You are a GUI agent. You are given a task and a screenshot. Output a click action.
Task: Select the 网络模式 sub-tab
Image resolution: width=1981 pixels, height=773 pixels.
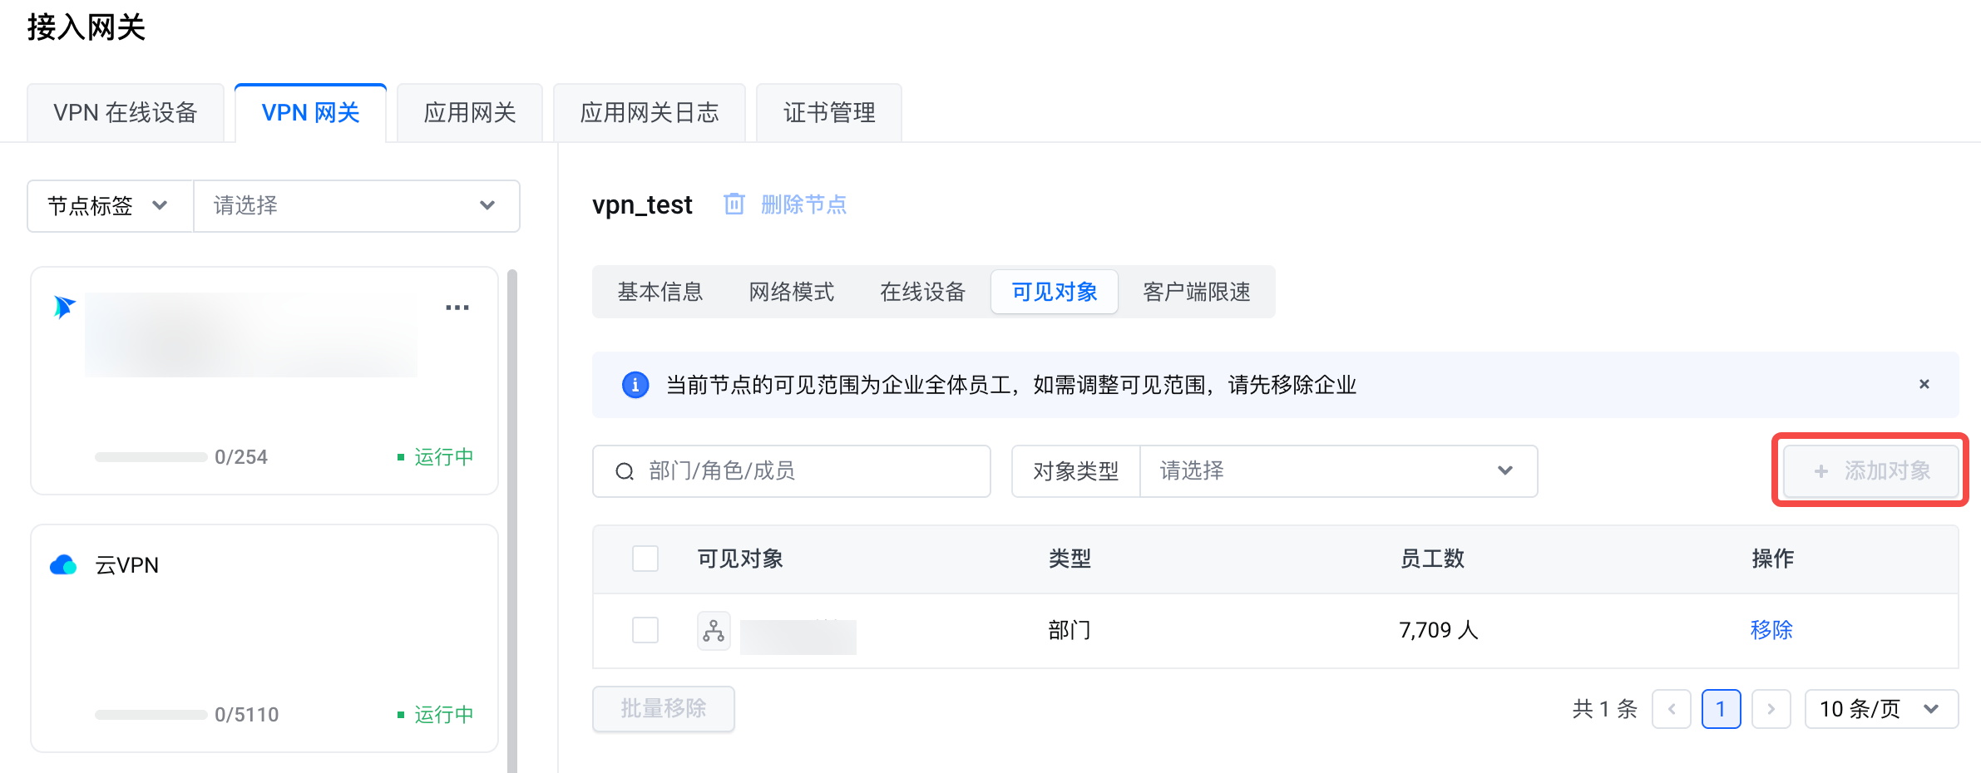(791, 292)
